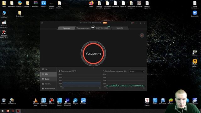Open the metadata.dat file on the desktop
This screenshot has height=113, width=201.
(x=115, y=4)
